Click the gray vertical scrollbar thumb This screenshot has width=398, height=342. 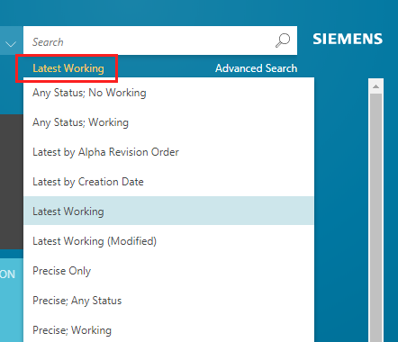pos(375,218)
